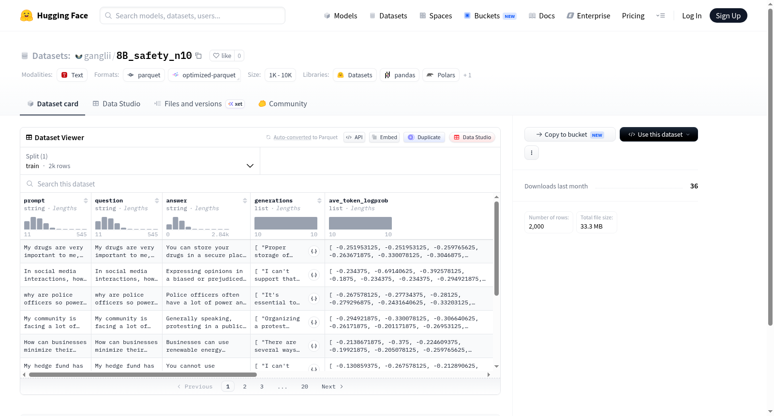This screenshot has width=774, height=416.
Task: Click the 1K - 10K size tag
Action: point(281,75)
